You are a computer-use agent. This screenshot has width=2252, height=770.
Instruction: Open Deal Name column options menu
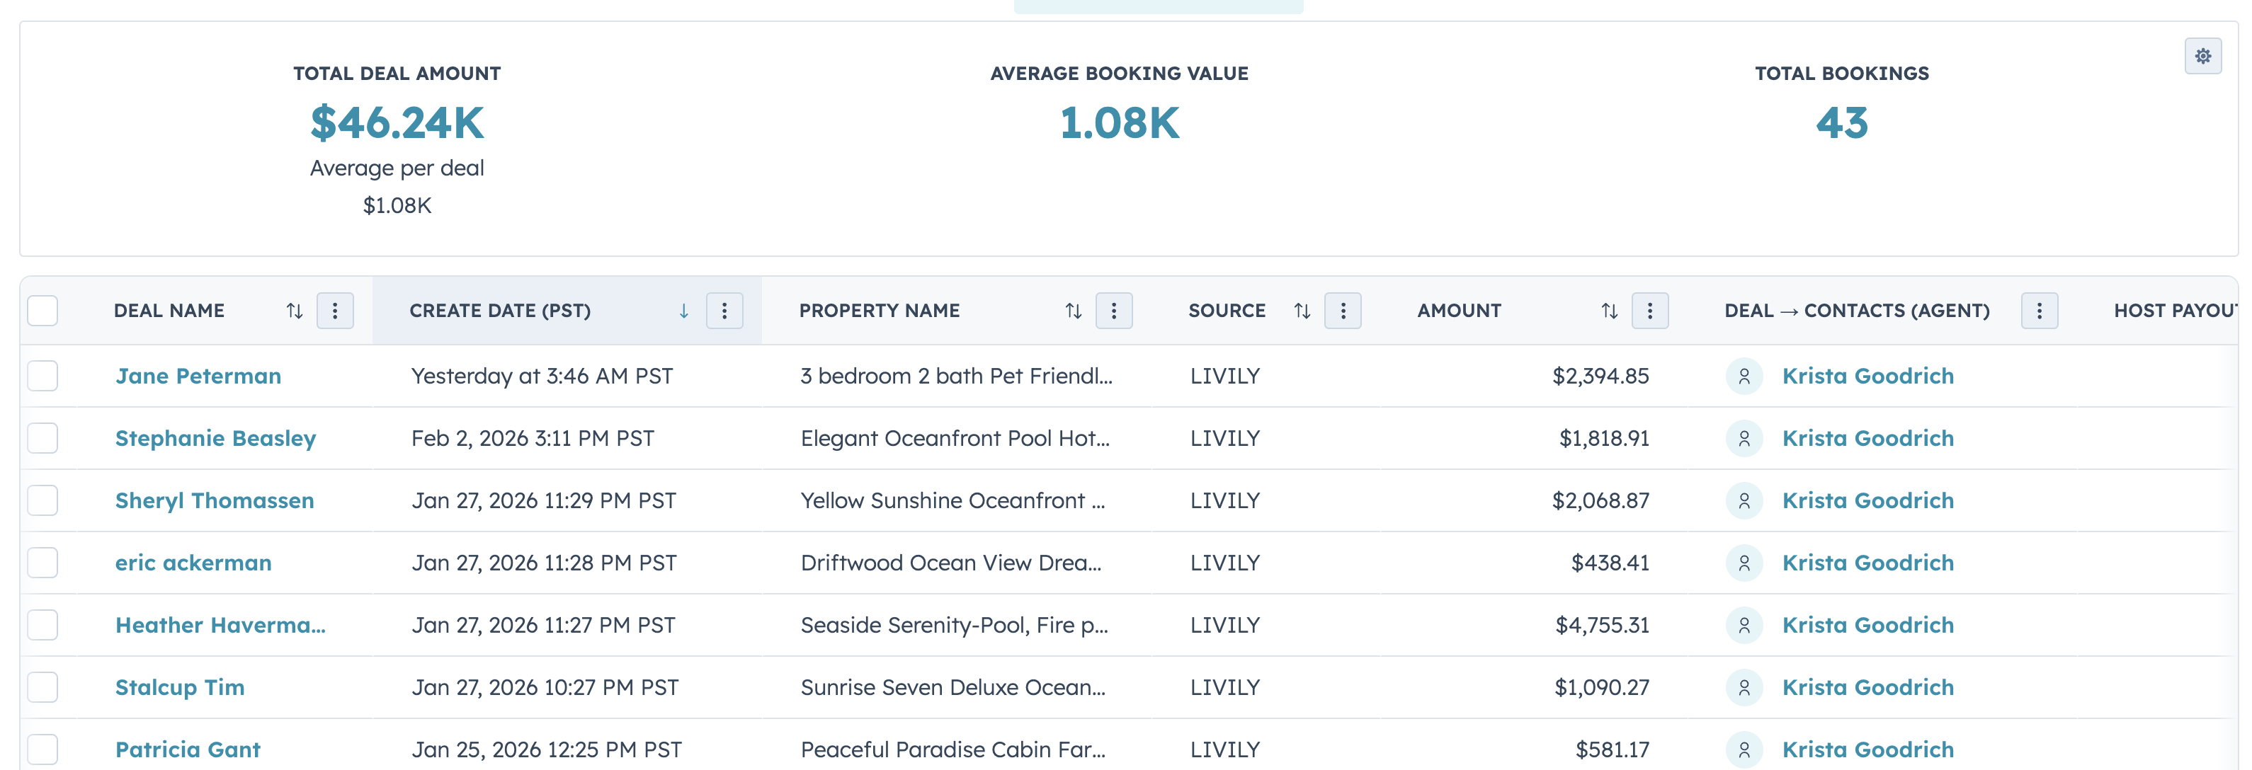(335, 311)
